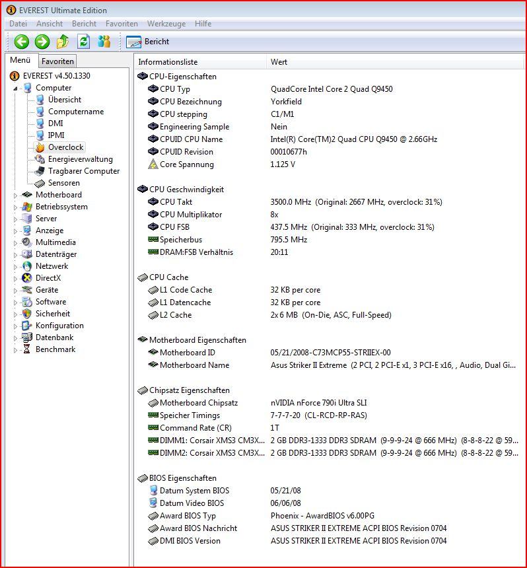Screen dimensions: 527x568
Task: Click the Konfiguration icon in tree
Action: click(x=27, y=326)
